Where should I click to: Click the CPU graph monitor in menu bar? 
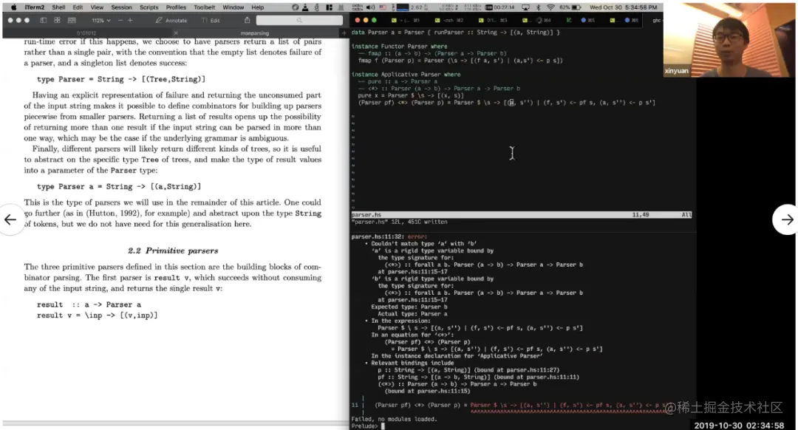(x=403, y=7)
